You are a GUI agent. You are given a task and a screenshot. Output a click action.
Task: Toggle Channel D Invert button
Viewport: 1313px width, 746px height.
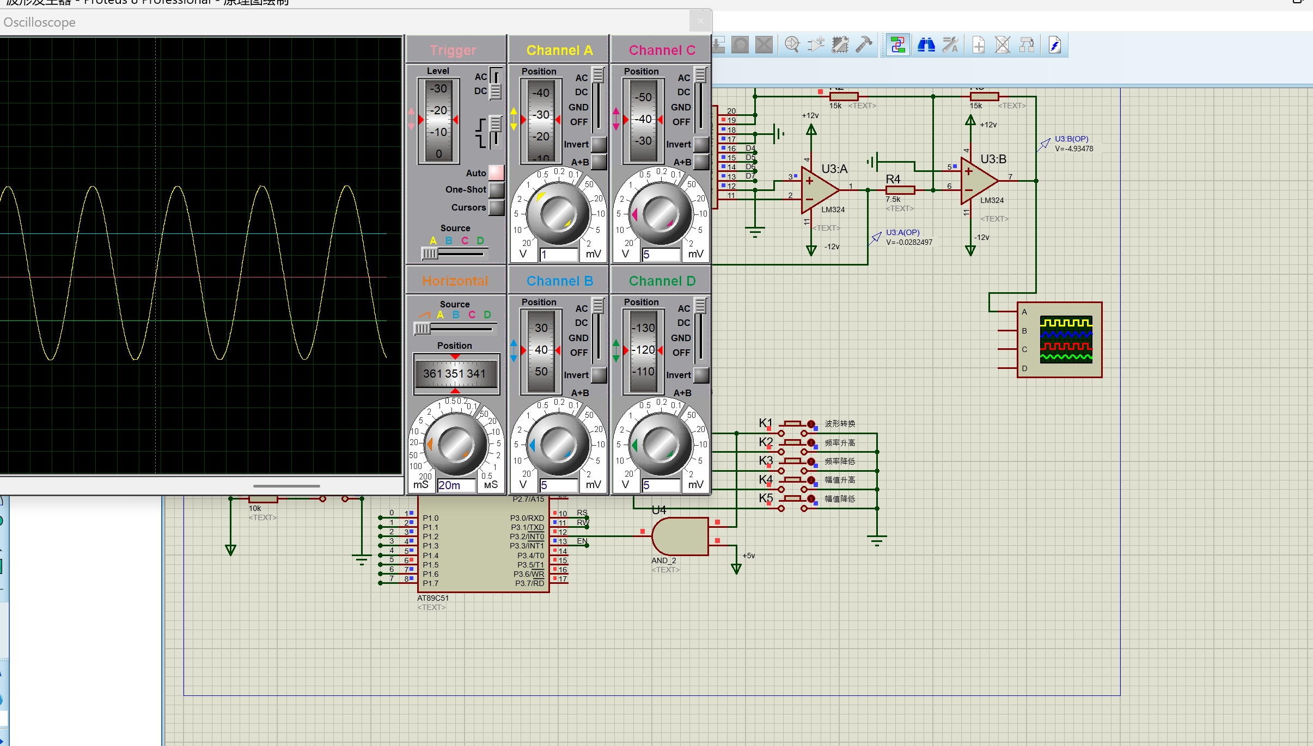(701, 375)
